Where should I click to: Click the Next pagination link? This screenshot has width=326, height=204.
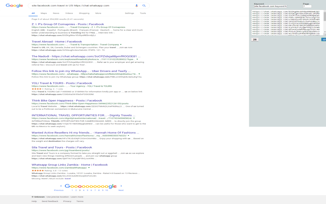121,190
